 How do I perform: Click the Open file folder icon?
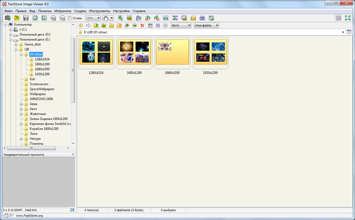pos(17,18)
